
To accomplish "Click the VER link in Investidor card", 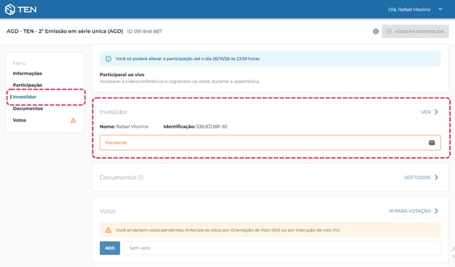I will tap(426, 112).
